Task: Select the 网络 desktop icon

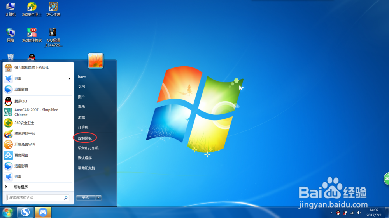Action: coord(11,35)
